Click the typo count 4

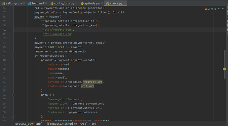[x=215, y=9]
